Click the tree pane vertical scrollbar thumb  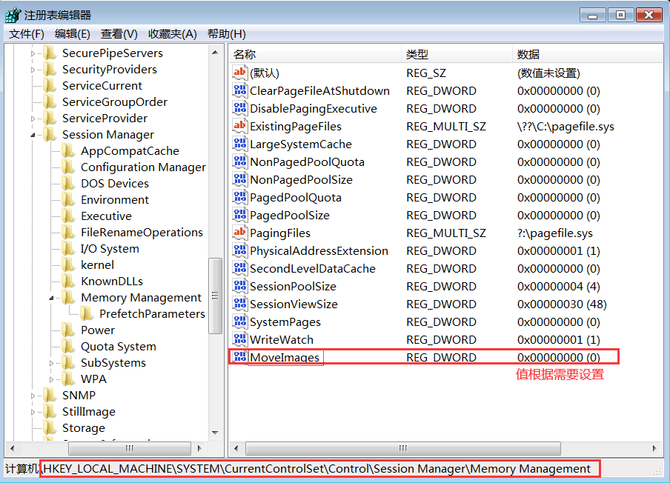click(x=216, y=296)
